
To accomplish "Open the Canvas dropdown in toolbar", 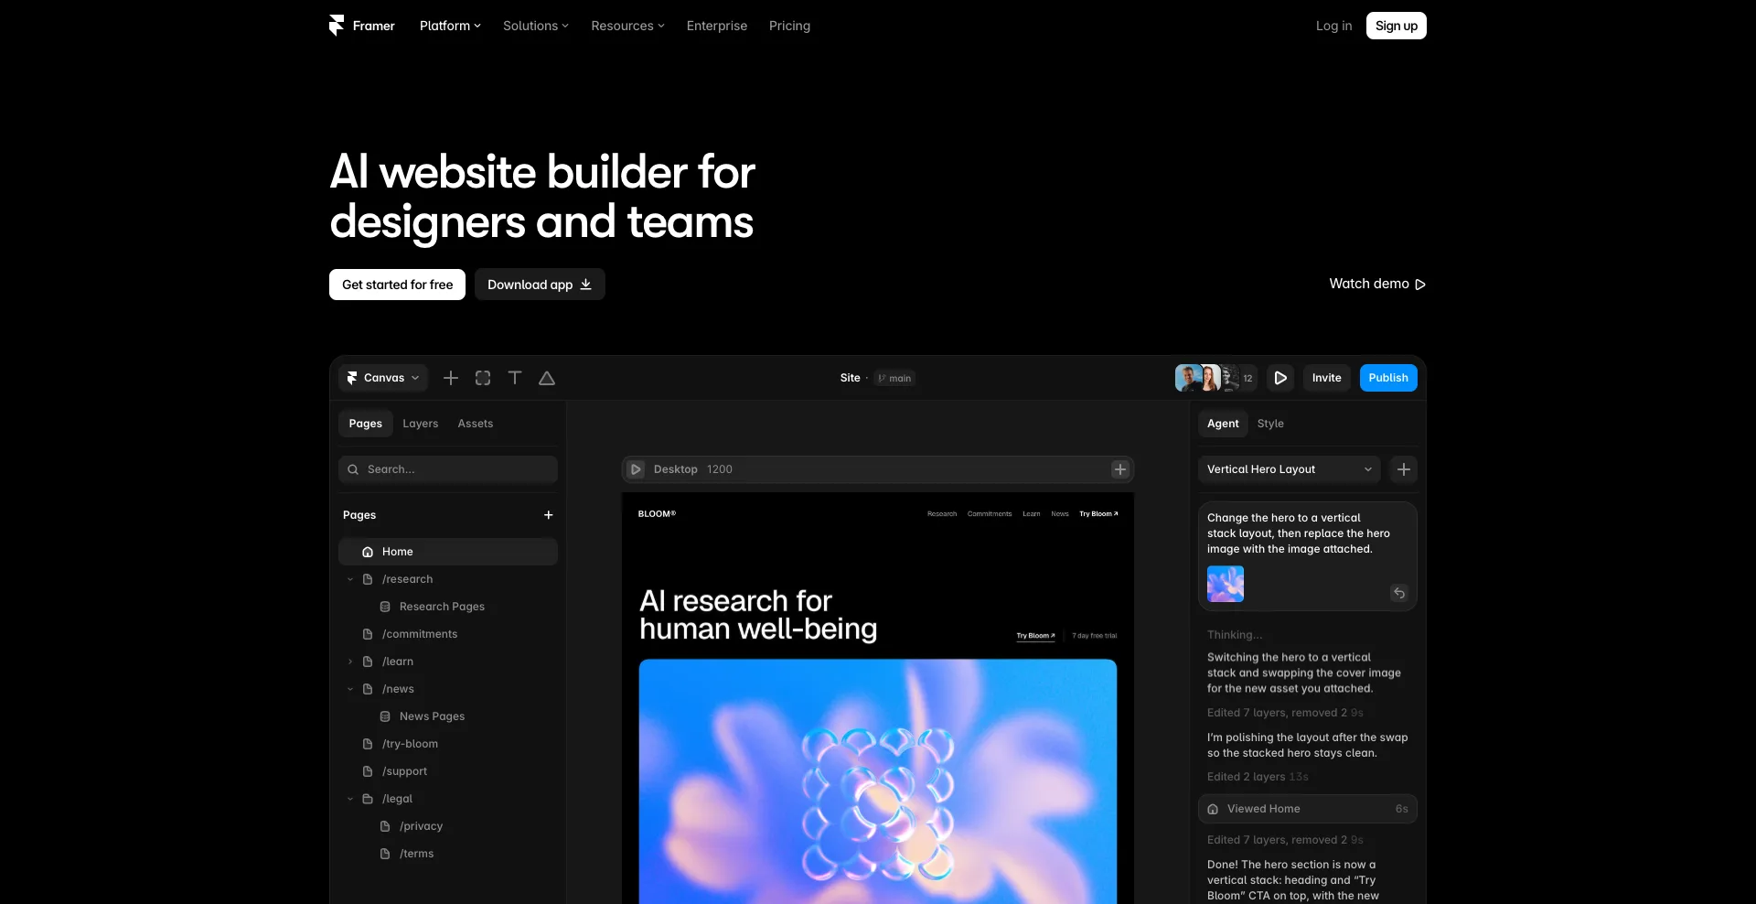I will click(x=383, y=378).
